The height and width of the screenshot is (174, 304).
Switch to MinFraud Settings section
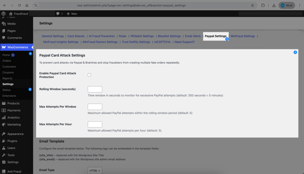[243, 36]
